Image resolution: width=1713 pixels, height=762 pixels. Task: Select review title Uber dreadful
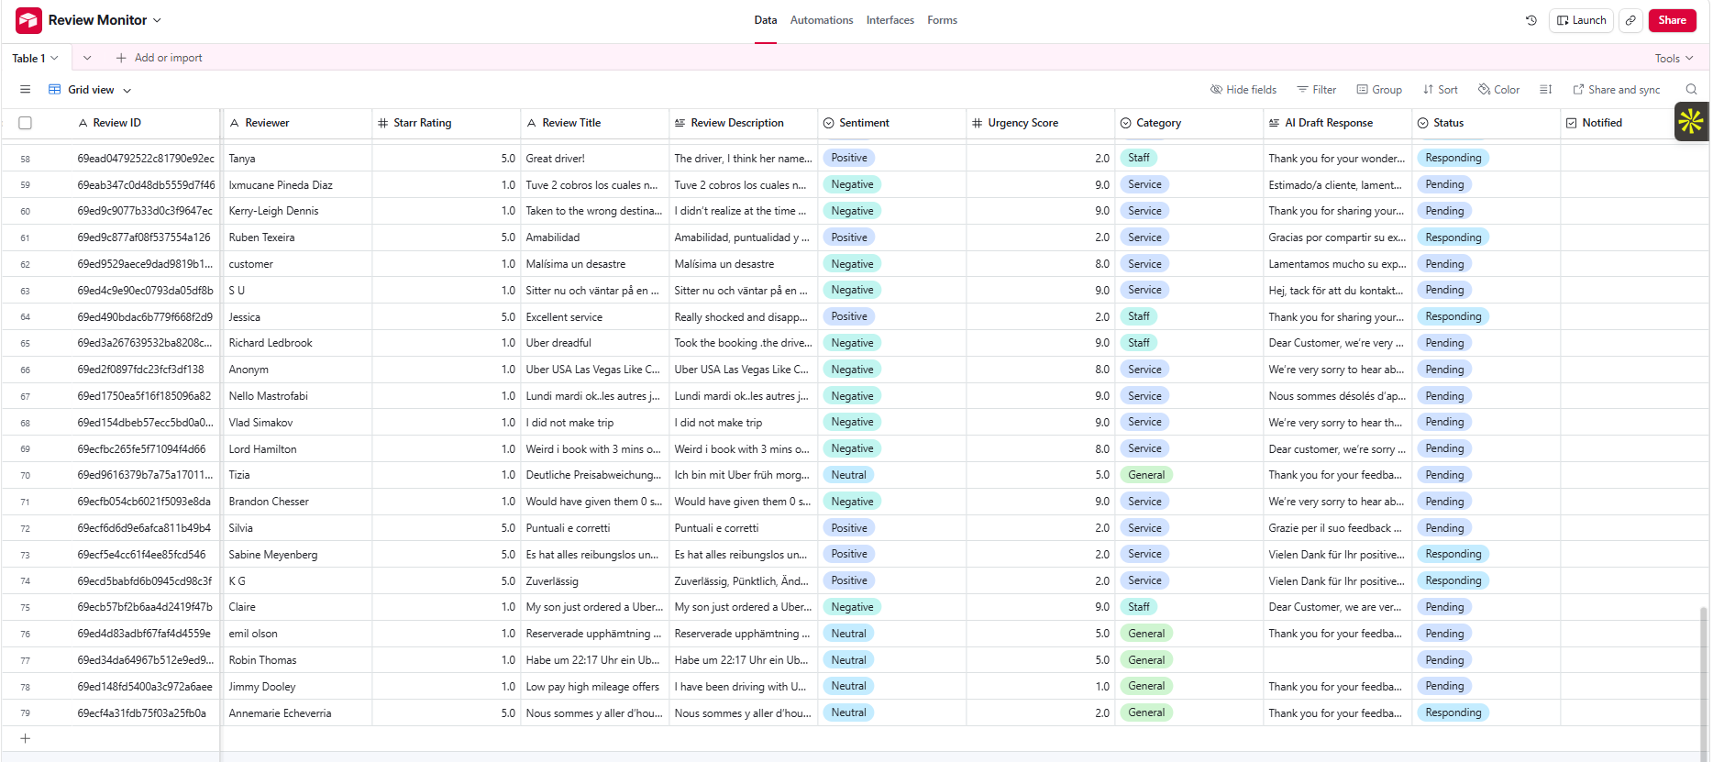tap(594, 343)
